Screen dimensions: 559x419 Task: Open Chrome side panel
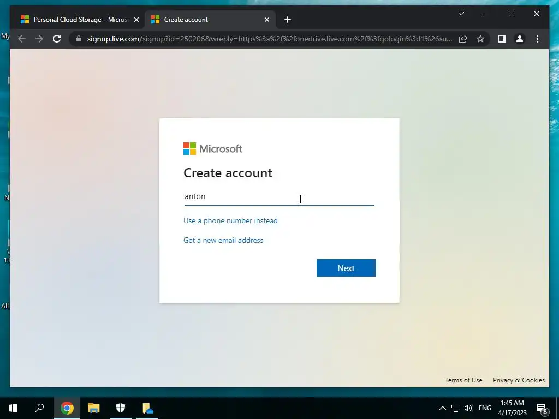click(x=502, y=39)
